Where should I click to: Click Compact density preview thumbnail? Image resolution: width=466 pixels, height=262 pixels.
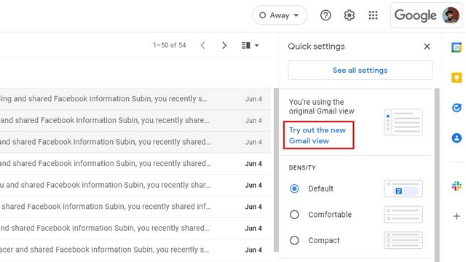403,240
